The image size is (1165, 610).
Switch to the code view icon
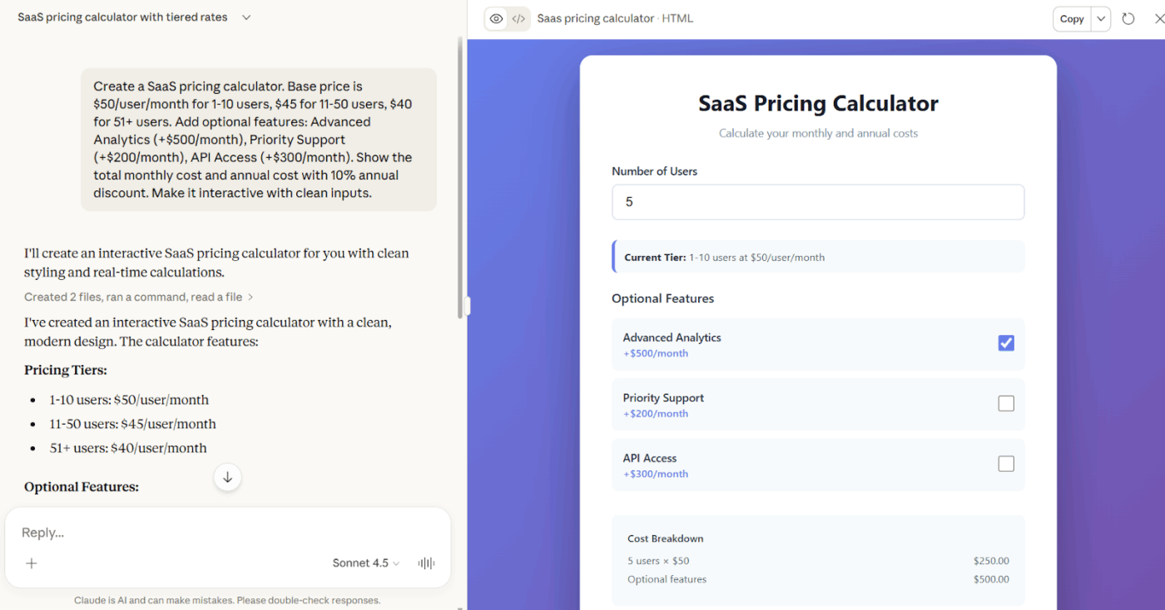coord(518,19)
